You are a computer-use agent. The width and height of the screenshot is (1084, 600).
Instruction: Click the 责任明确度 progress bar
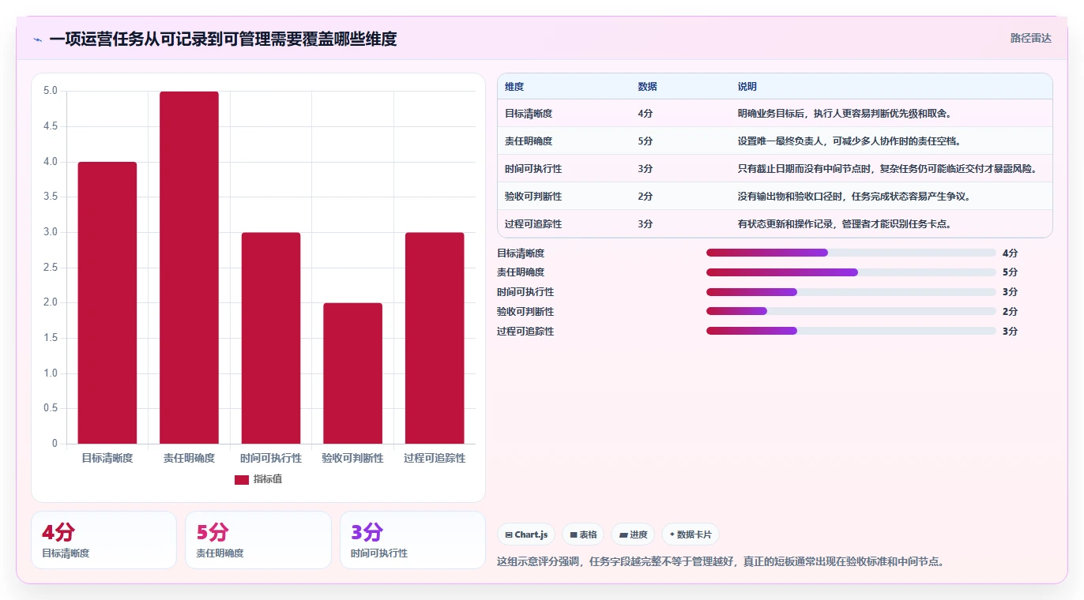(851, 272)
